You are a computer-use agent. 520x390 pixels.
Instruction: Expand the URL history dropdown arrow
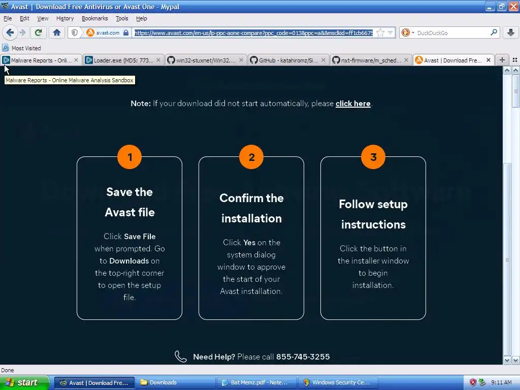(x=391, y=32)
